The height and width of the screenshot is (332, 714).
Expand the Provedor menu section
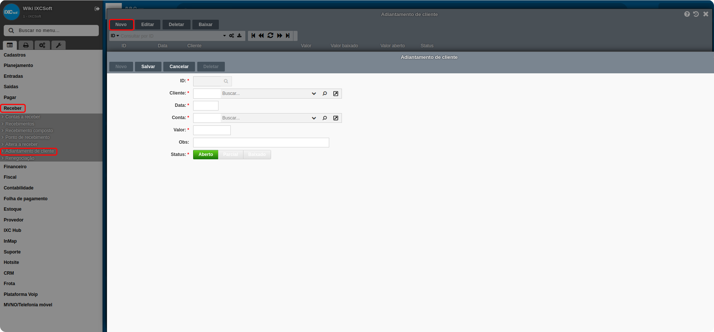pos(13,220)
